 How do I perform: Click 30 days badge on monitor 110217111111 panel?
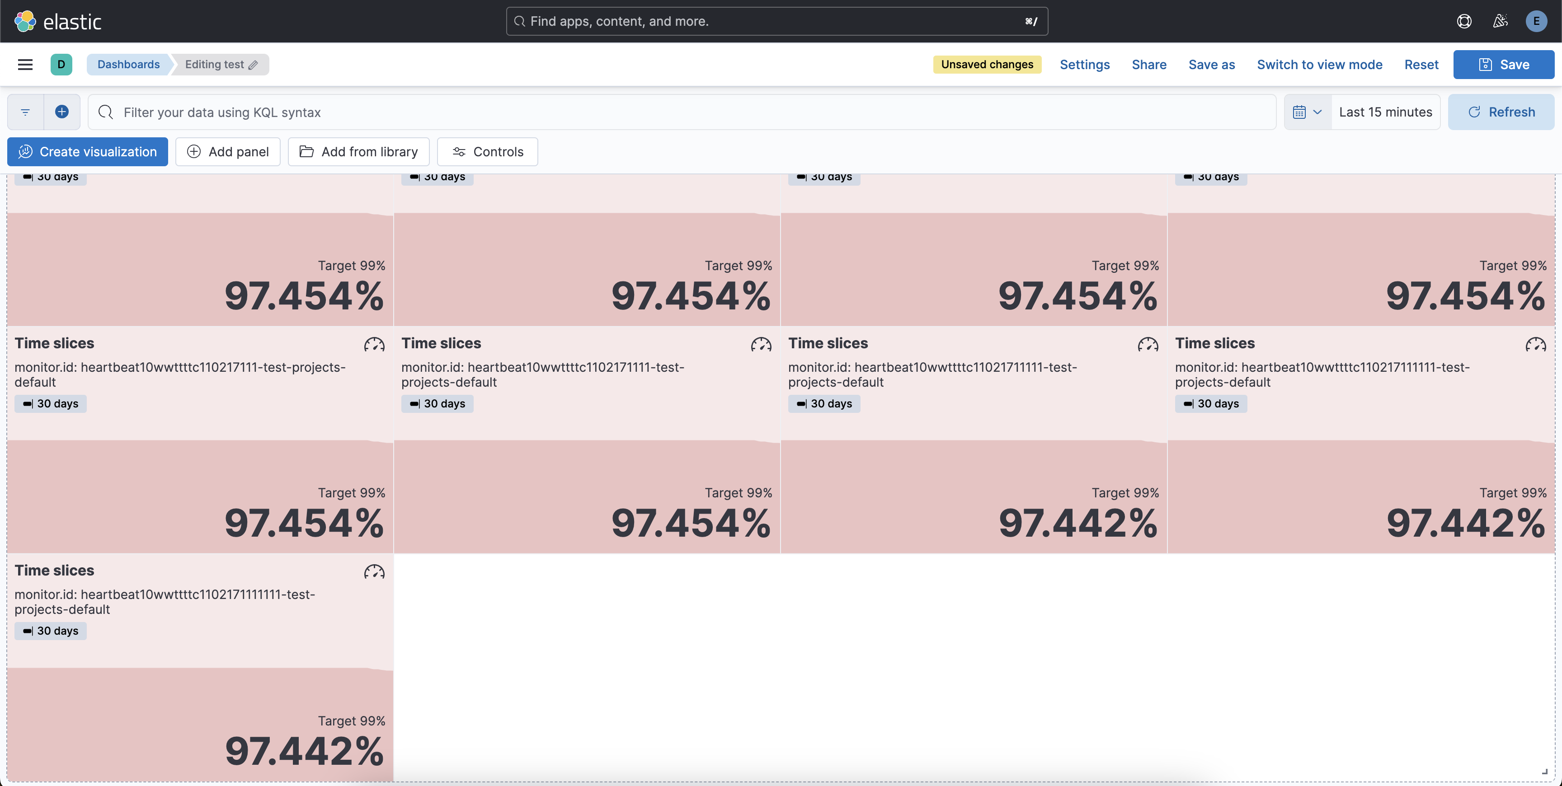[x=1211, y=403]
